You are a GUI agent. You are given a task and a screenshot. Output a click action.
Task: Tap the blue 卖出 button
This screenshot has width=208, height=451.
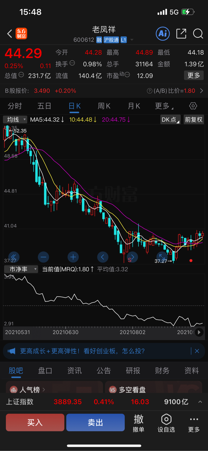[95, 423]
